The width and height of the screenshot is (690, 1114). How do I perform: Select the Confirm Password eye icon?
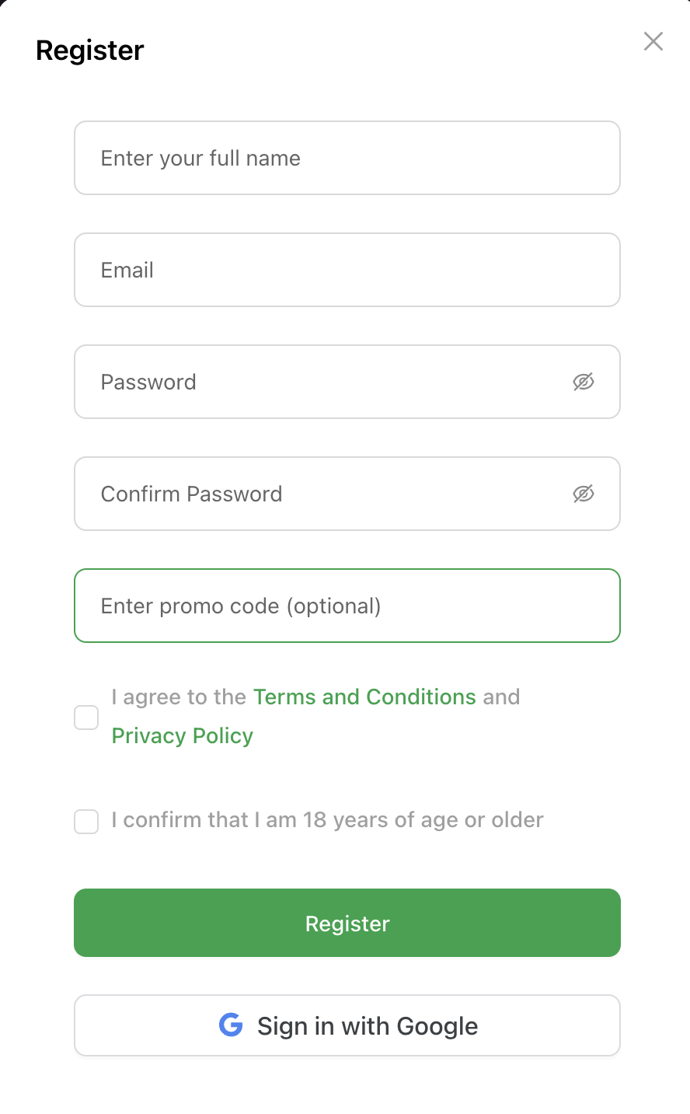point(584,494)
